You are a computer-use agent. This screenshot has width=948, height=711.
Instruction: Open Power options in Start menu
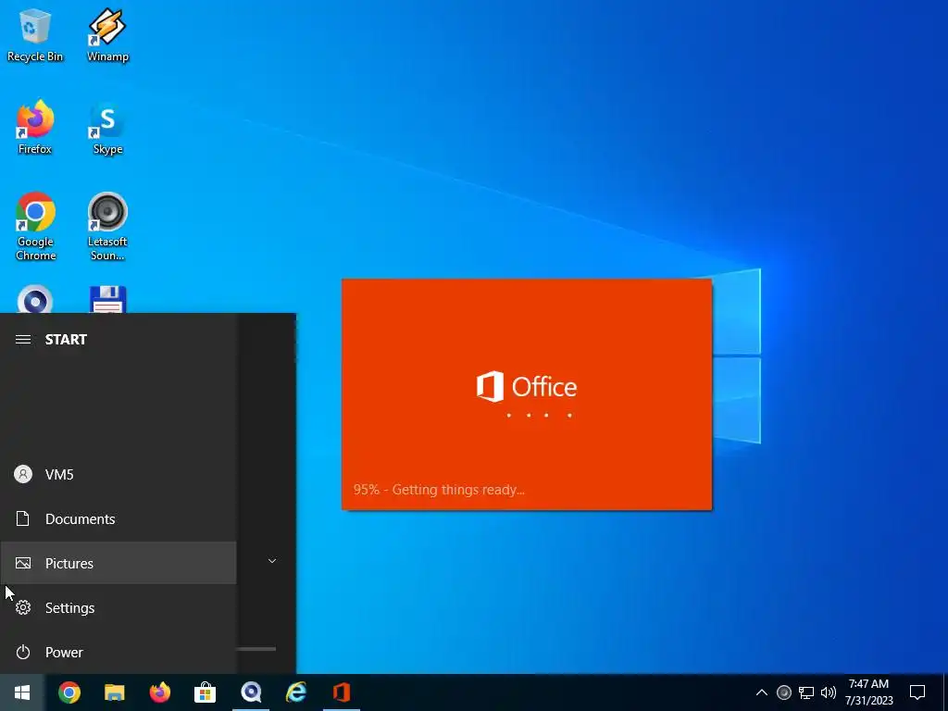pyautogui.click(x=118, y=653)
